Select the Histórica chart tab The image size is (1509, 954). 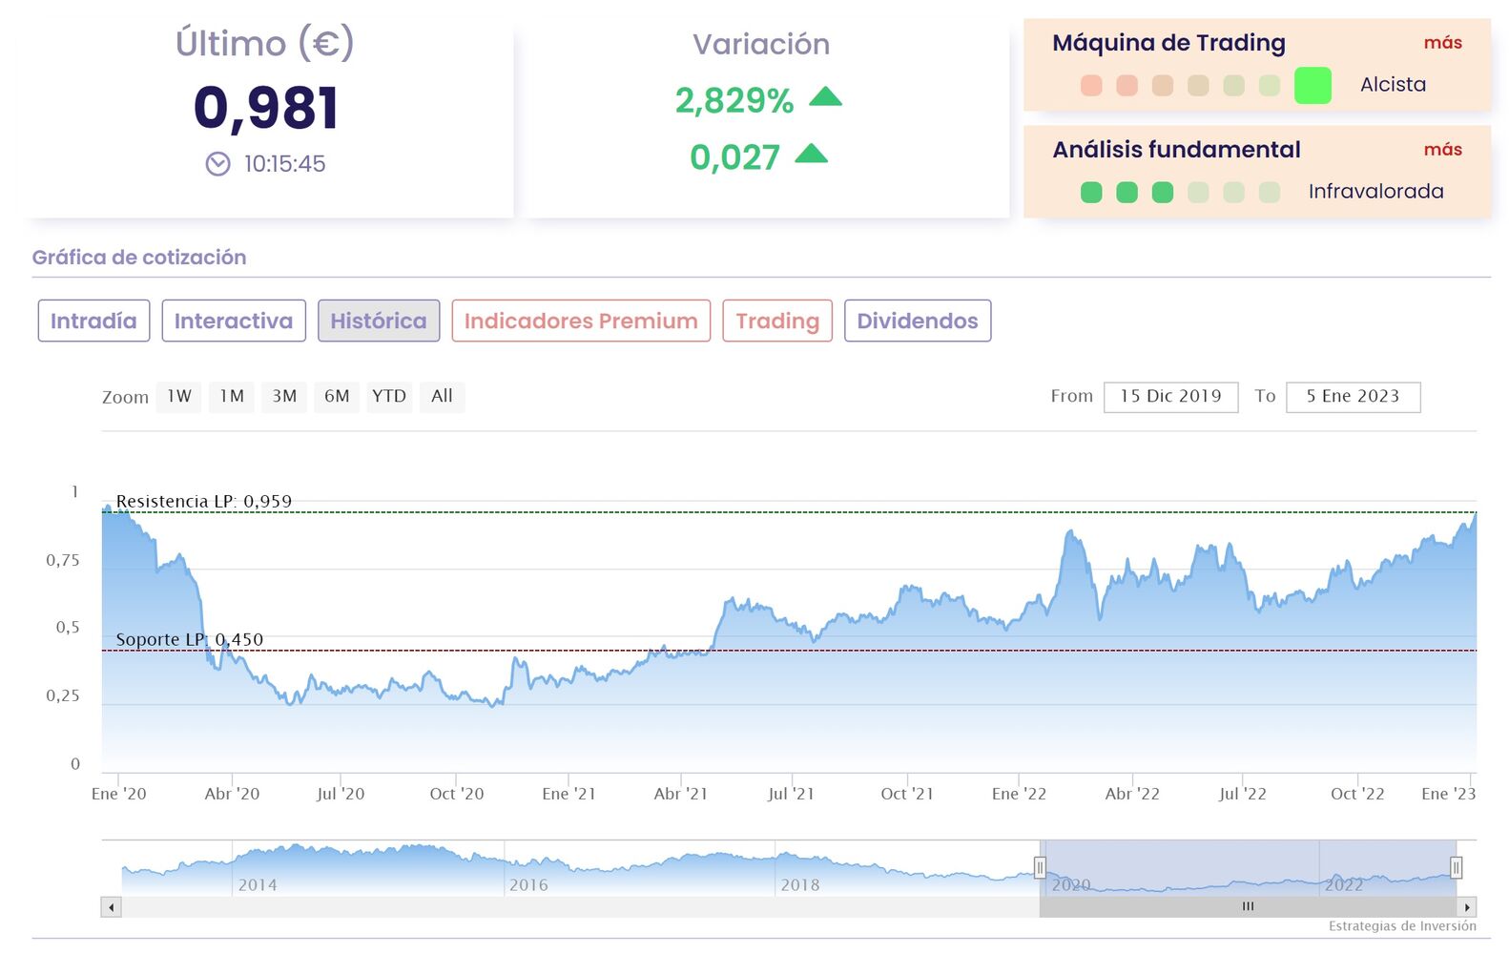(379, 321)
